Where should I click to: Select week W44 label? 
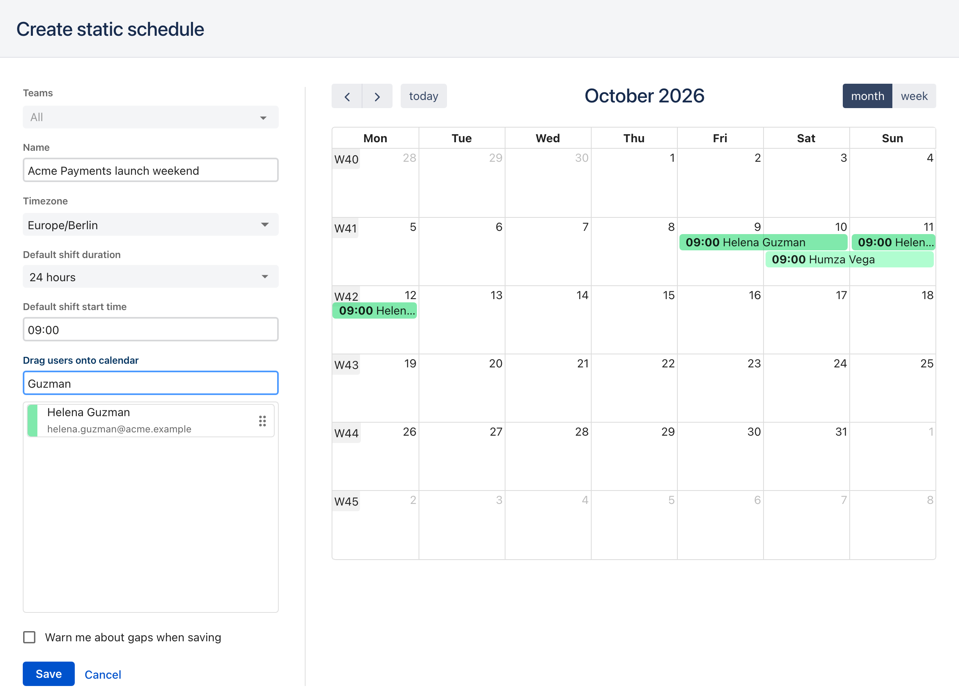[x=347, y=433]
